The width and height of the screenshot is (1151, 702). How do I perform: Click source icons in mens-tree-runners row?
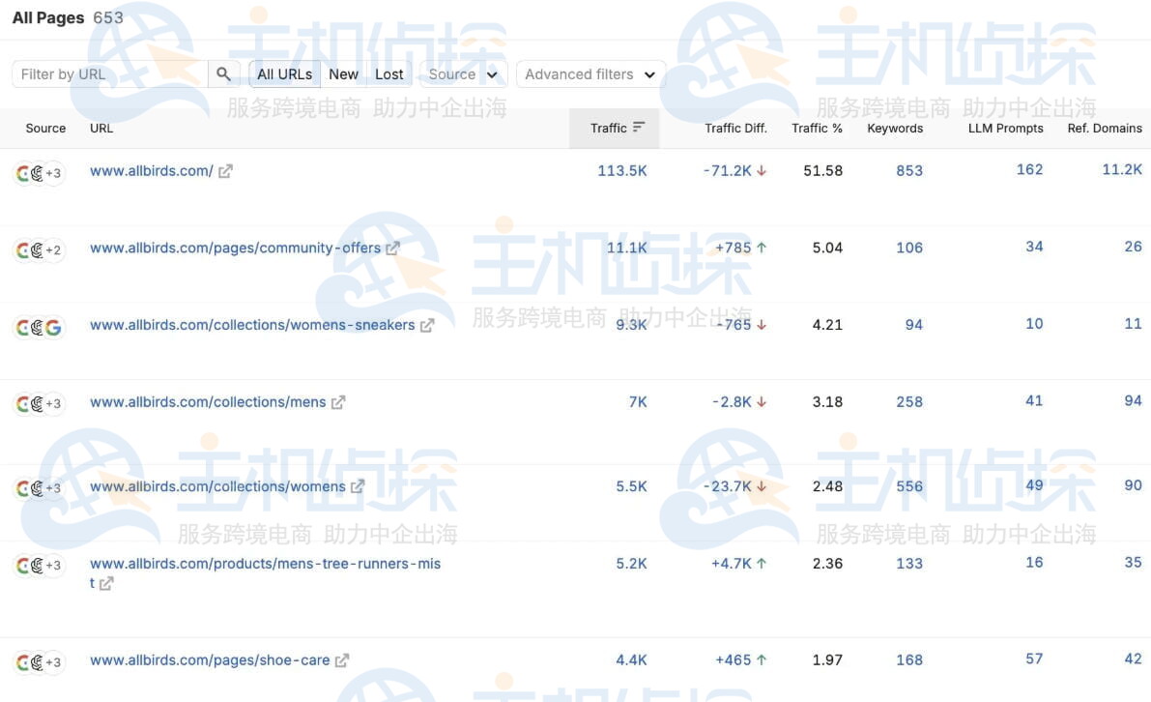pos(39,566)
